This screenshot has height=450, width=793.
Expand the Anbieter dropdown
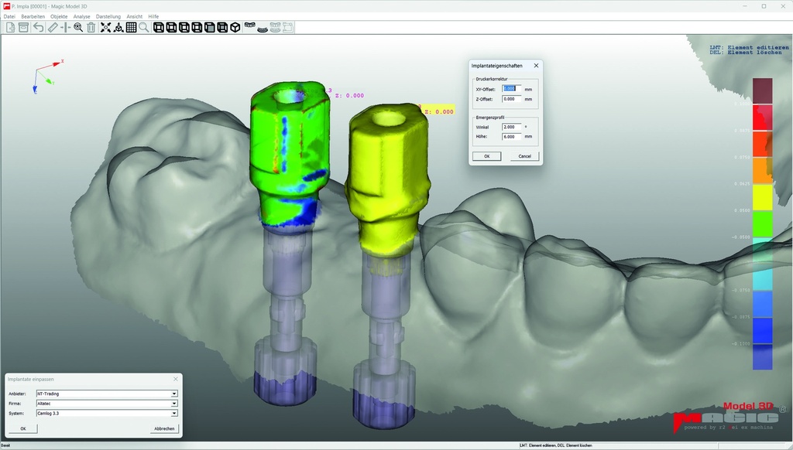click(174, 394)
